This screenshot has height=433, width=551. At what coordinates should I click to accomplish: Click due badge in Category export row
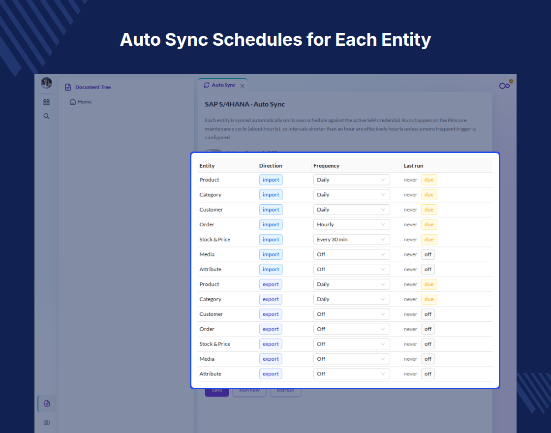pyautogui.click(x=429, y=299)
